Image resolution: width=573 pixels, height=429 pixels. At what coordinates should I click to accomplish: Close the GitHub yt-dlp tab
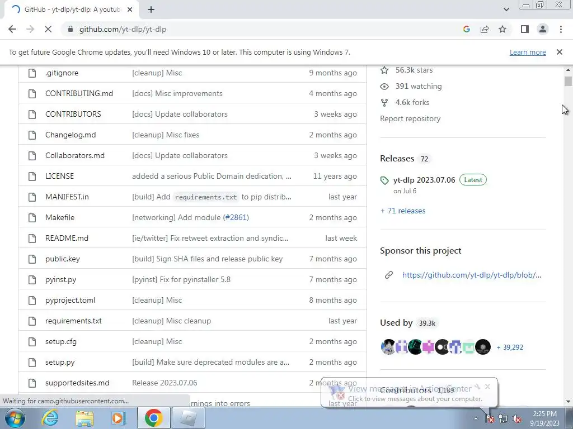pyautogui.click(x=130, y=10)
